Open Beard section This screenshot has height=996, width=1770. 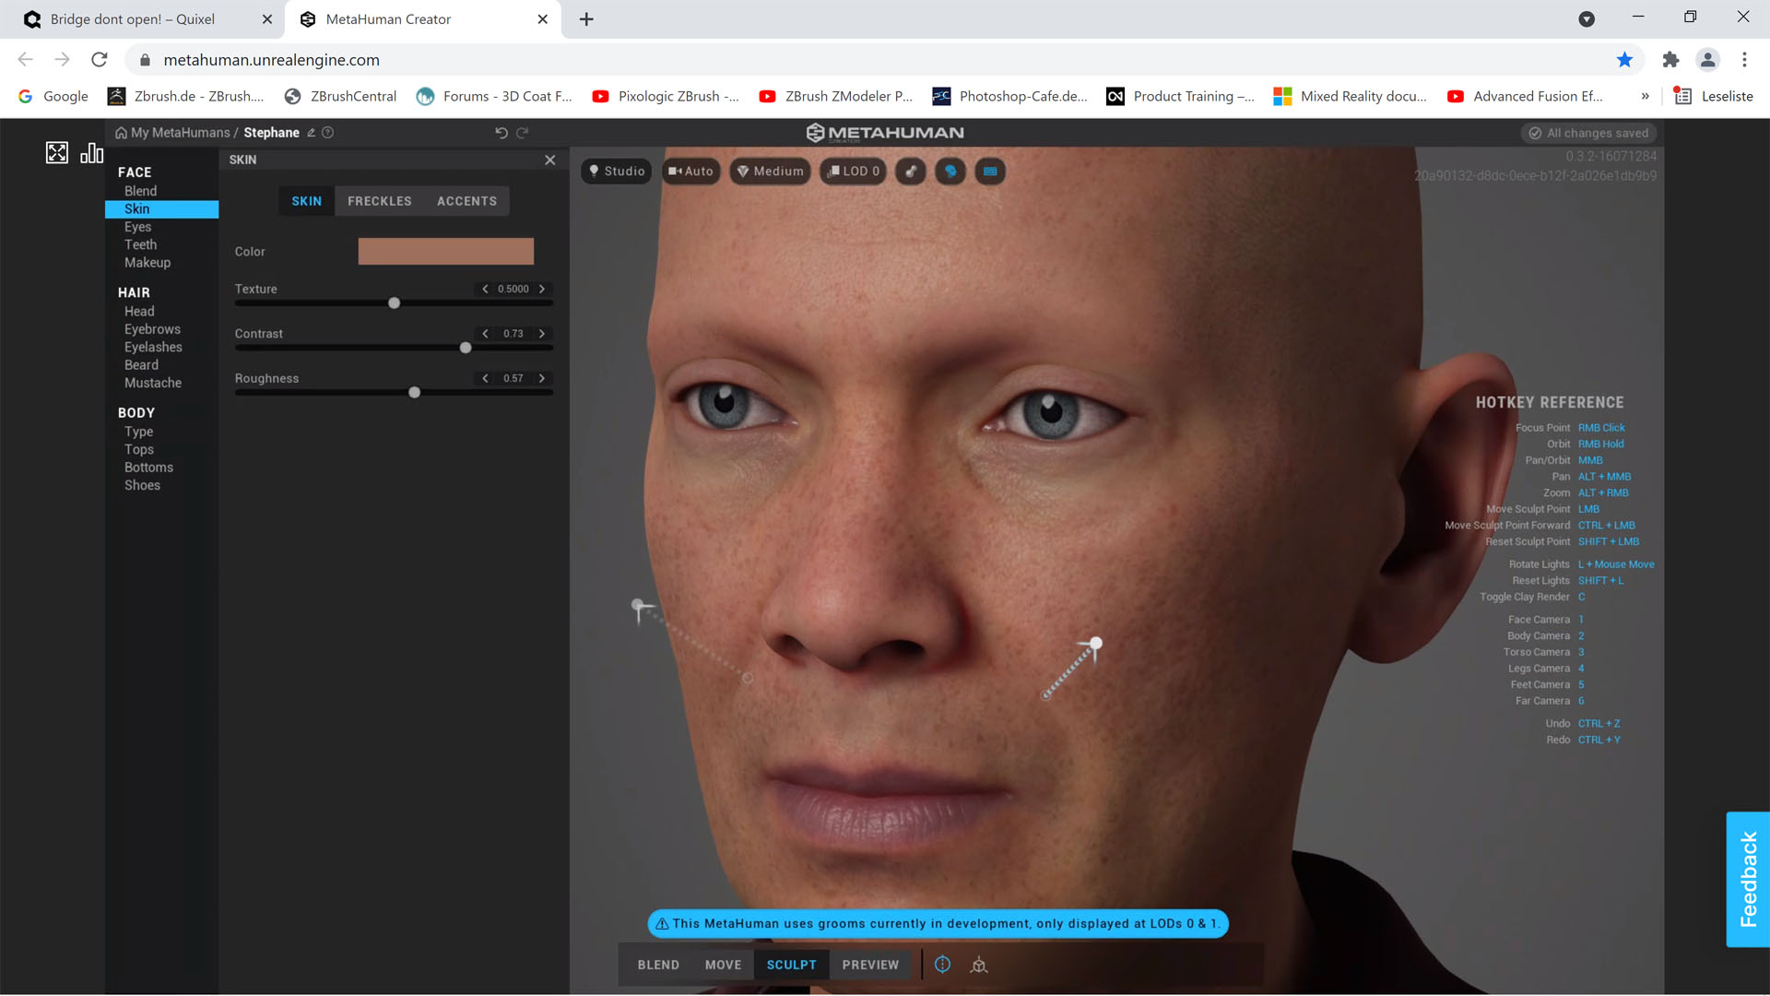pyautogui.click(x=141, y=365)
